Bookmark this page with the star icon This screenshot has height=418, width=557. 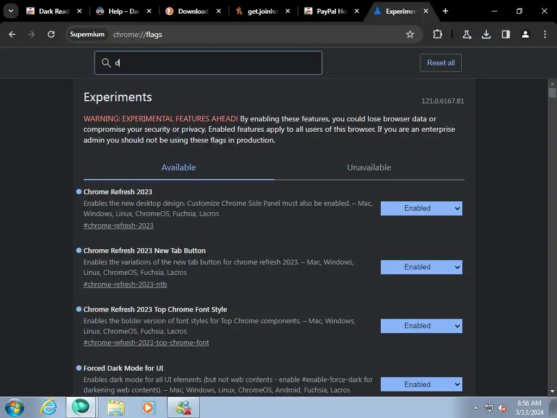pyautogui.click(x=410, y=34)
